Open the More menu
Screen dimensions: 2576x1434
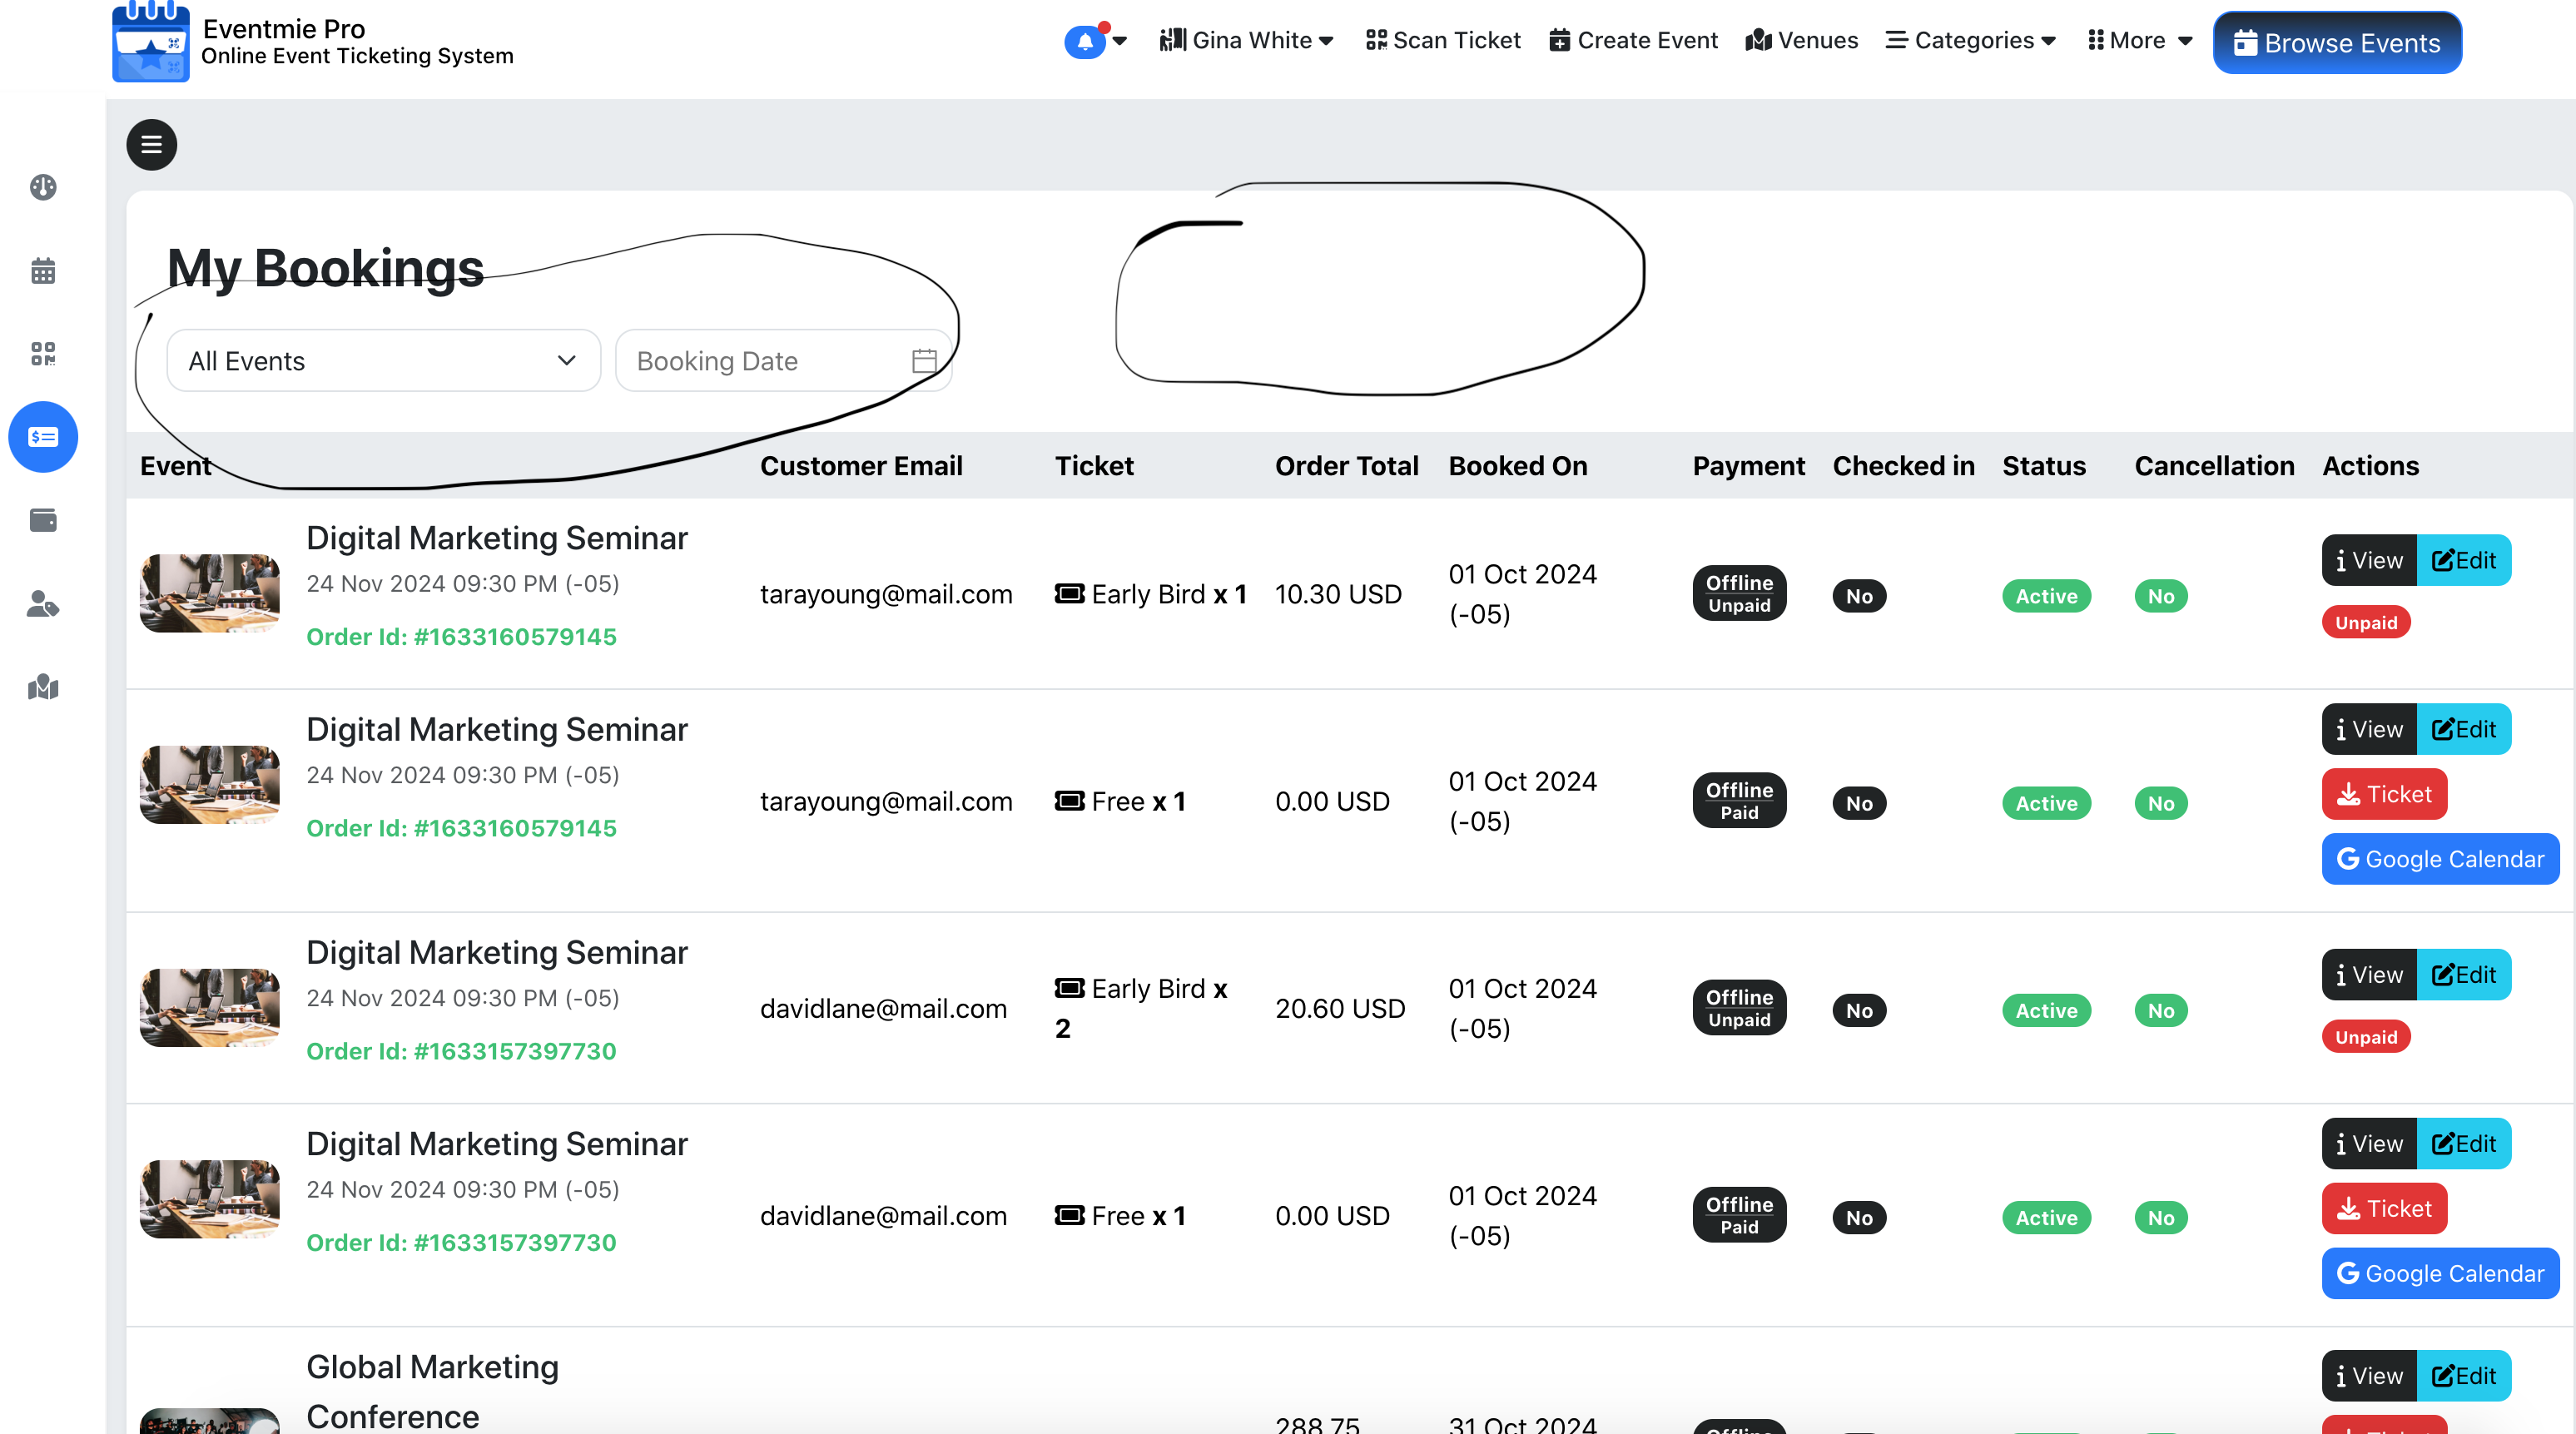coord(2140,41)
